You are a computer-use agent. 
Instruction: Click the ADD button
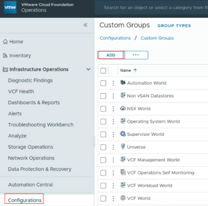point(111,55)
